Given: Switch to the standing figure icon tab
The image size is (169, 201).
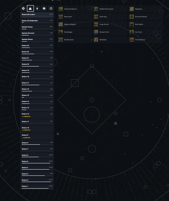Looking at the screenshot, I should tap(37, 8).
